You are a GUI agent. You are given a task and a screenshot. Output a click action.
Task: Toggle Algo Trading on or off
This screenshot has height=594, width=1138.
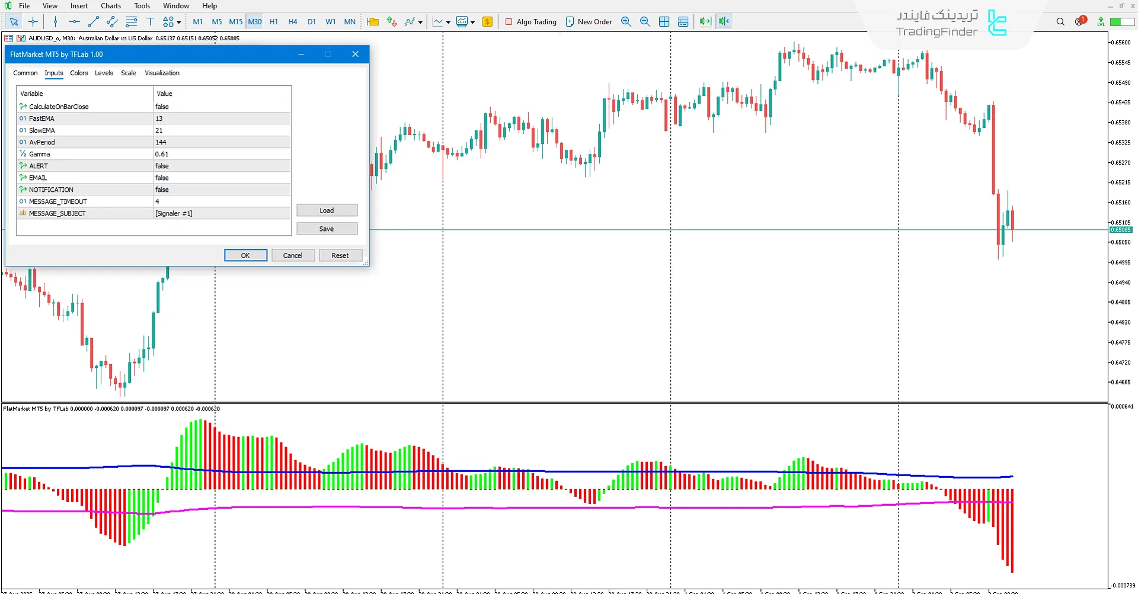point(530,22)
